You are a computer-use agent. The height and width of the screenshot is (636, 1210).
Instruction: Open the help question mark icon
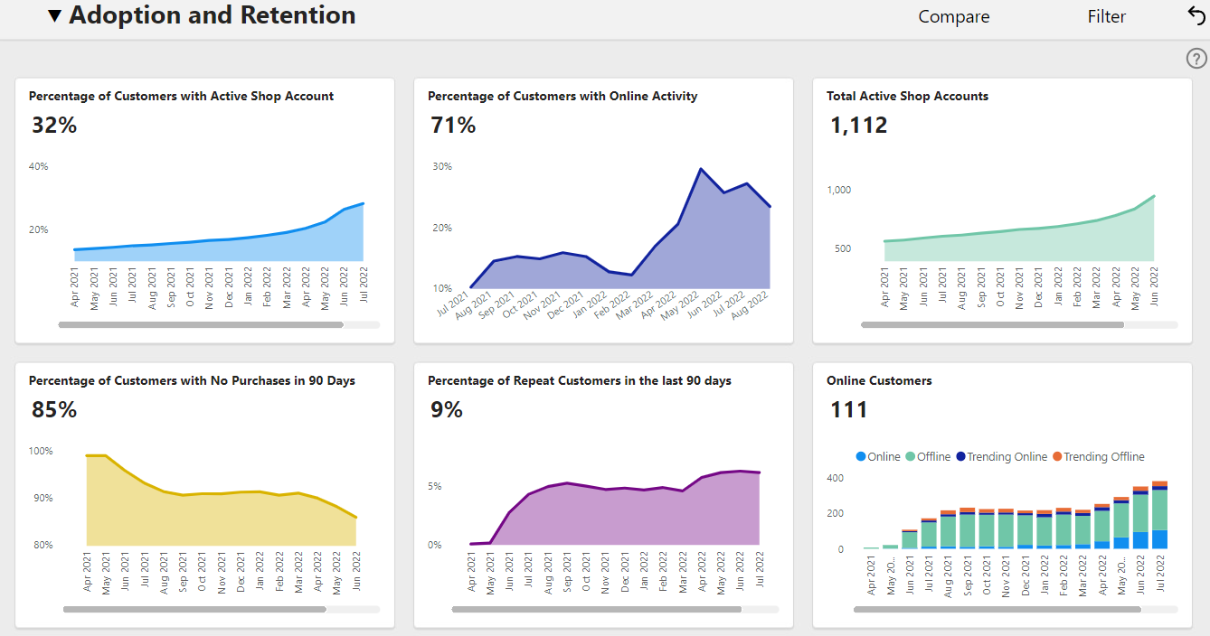pyautogui.click(x=1196, y=59)
